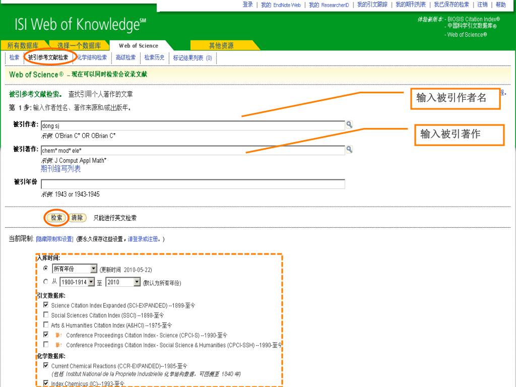Open Web of Science link in header
Screen dimensions: 516x387
[x=467, y=35]
